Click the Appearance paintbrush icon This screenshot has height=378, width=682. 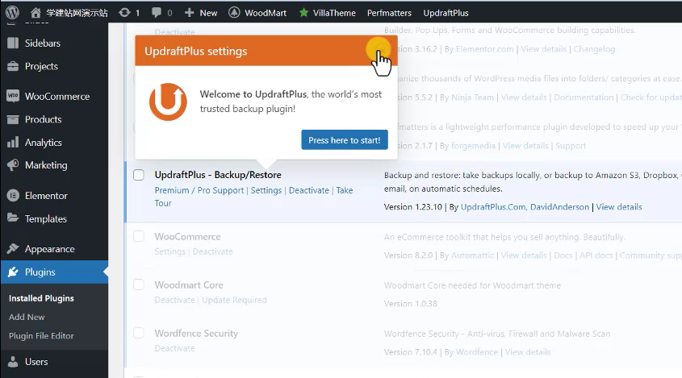pos(13,248)
